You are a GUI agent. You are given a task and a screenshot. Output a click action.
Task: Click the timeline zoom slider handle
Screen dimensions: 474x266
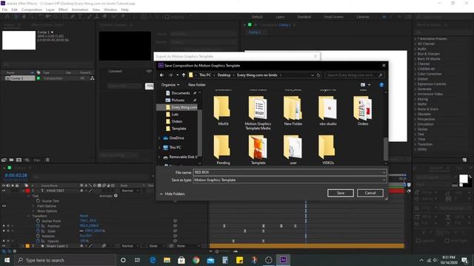tap(217, 251)
